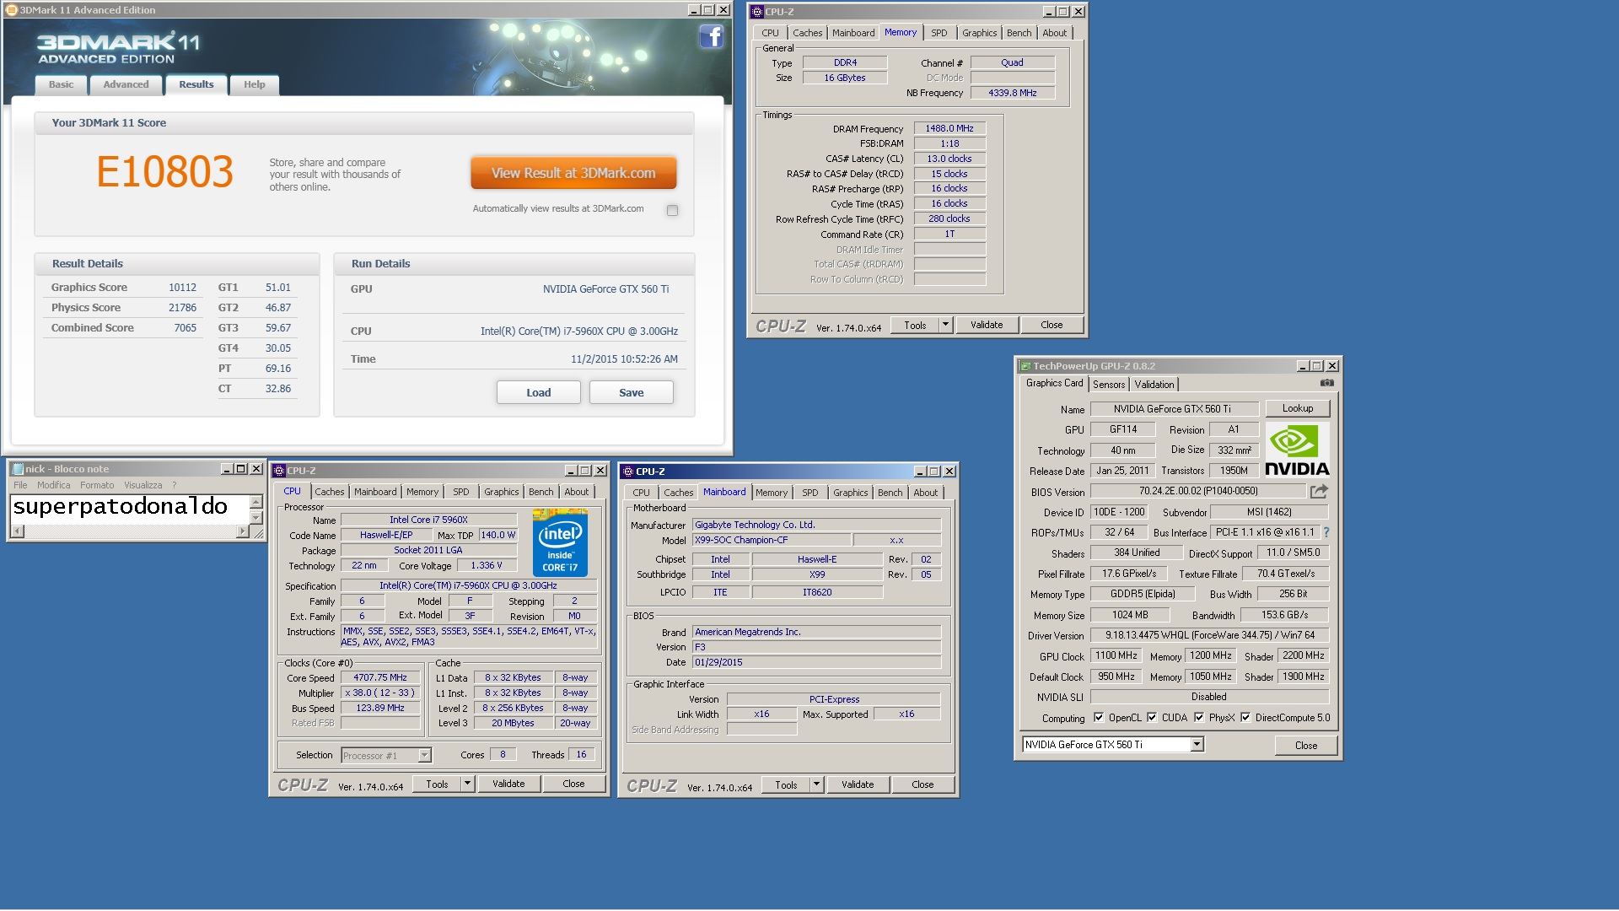This screenshot has height=911, width=1619.
Task: Toggle the PhysX checkbox in GPU-Z
Action: tap(1199, 718)
